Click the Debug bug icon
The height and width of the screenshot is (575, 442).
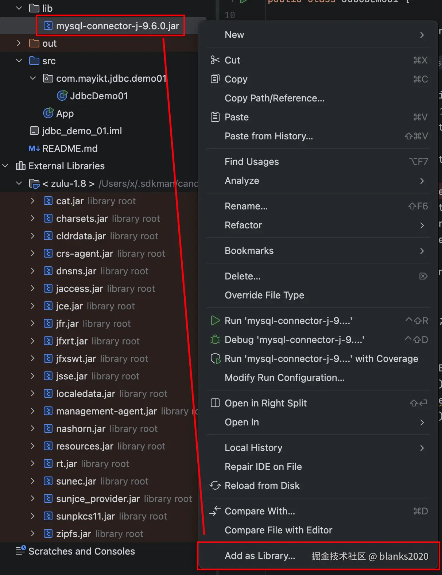click(215, 339)
